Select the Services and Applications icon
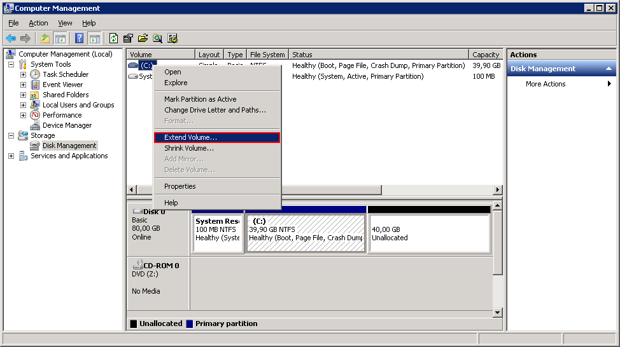 (23, 156)
